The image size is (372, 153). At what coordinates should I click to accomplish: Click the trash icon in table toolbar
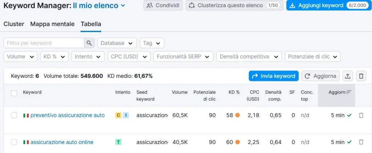tap(361, 76)
